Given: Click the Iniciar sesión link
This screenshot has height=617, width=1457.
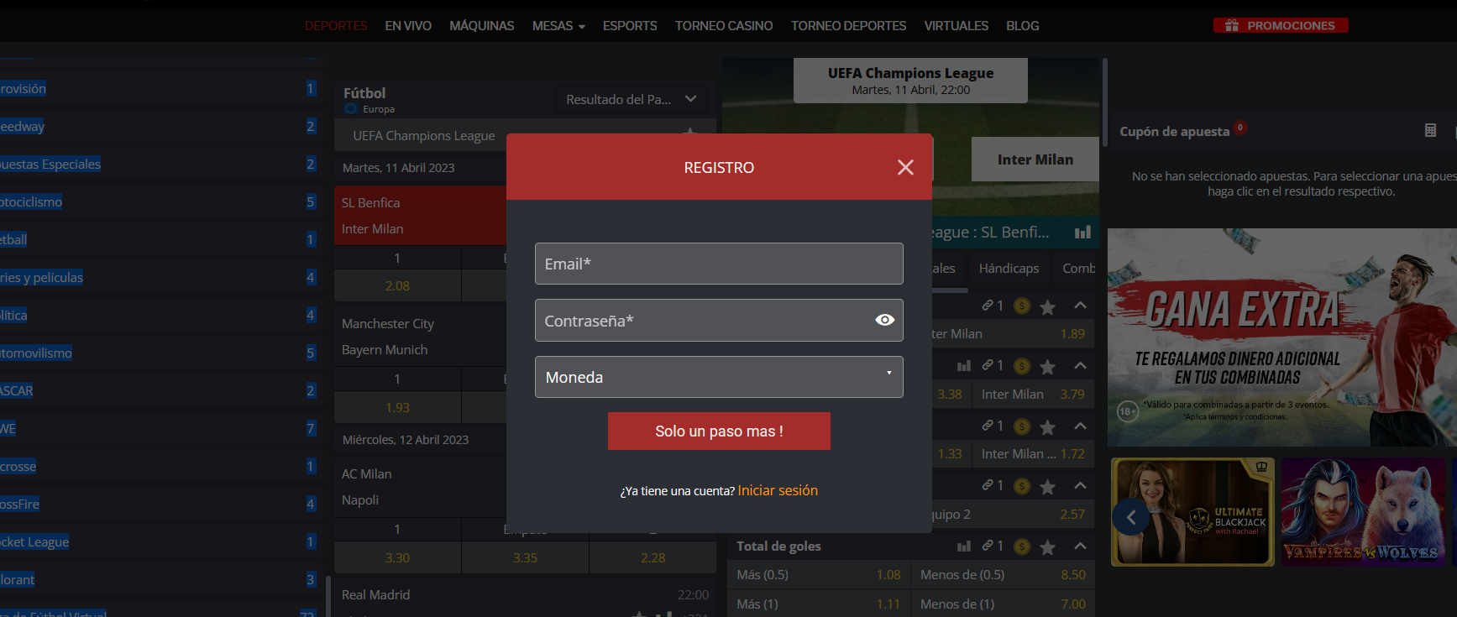Looking at the screenshot, I should (x=778, y=490).
